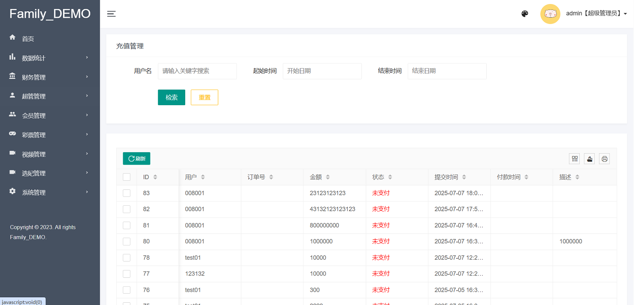Screen dimensions: 634x305
Task: Sort table by 金额 column arrows
Action: [328, 177]
